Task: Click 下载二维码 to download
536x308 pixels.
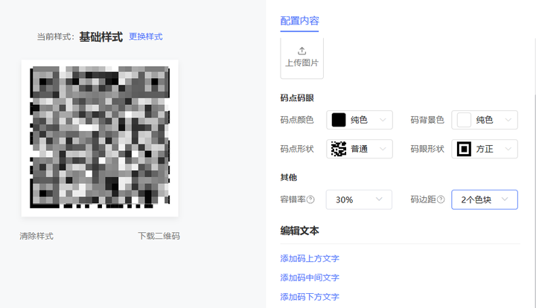Action: pos(159,236)
